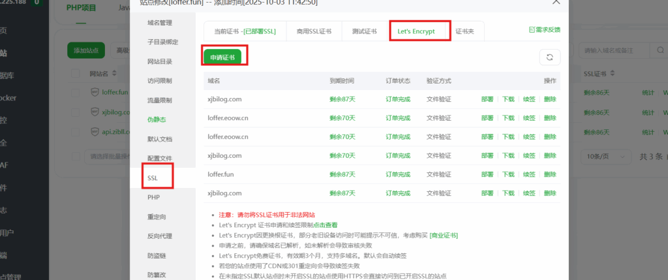Click 续签 in the loffer.fun certificate row
668x280 pixels.
(x=529, y=174)
